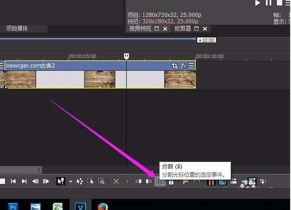This screenshot has width=291, height=210.
Task: Pause the video preview
Action: (269, 3)
